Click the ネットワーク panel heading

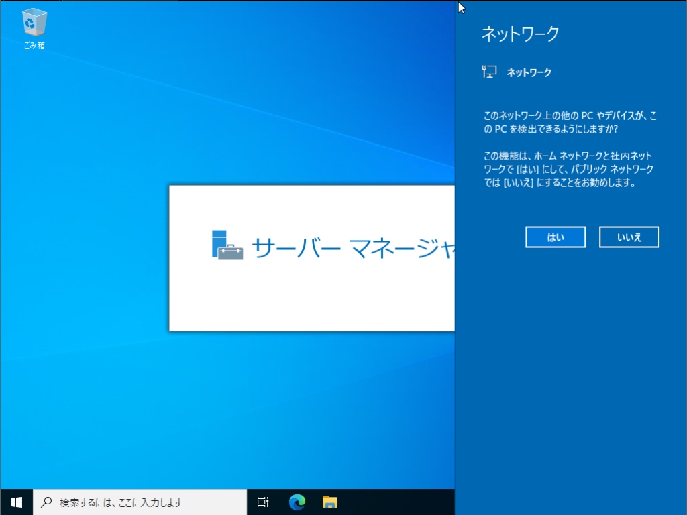coord(521,34)
